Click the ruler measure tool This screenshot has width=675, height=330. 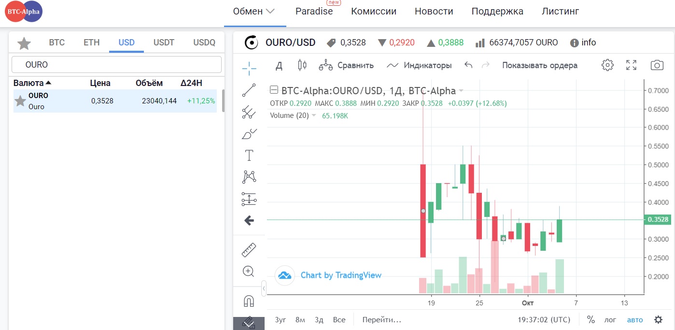tap(249, 250)
